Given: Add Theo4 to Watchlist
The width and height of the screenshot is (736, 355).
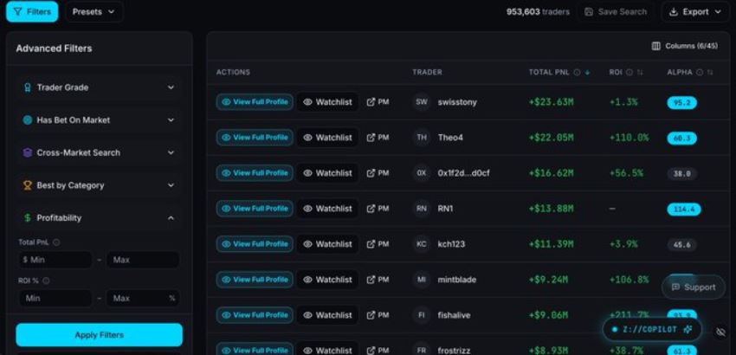Looking at the screenshot, I should tap(327, 138).
